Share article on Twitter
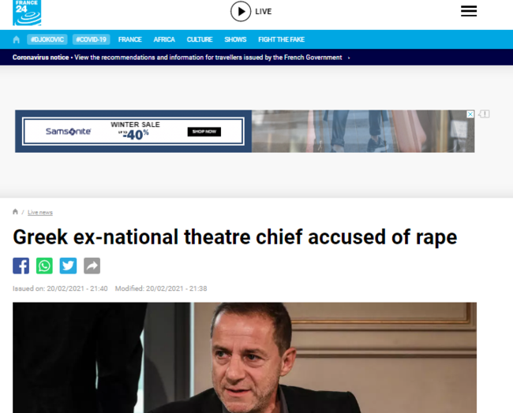513x413 pixels. point(68,266)
